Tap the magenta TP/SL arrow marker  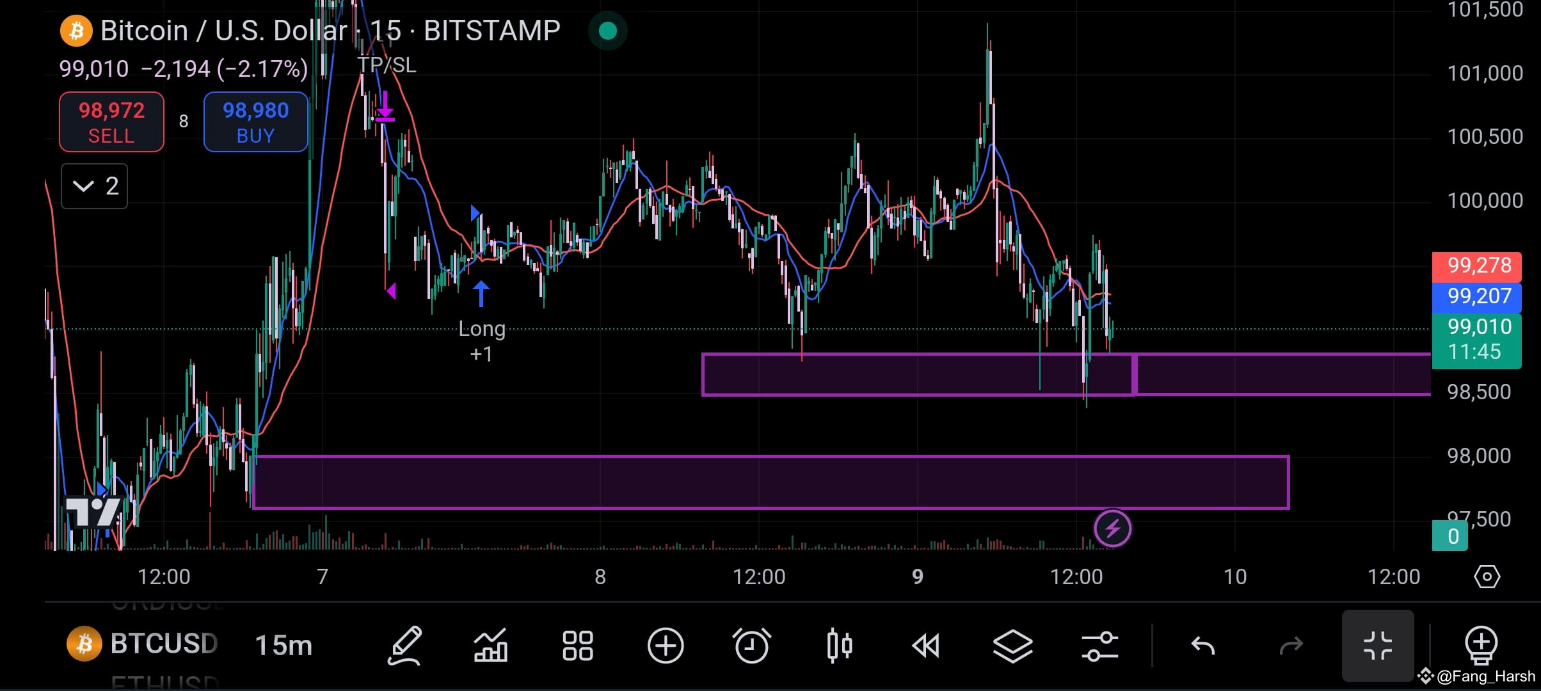click(x=385, y=107)
